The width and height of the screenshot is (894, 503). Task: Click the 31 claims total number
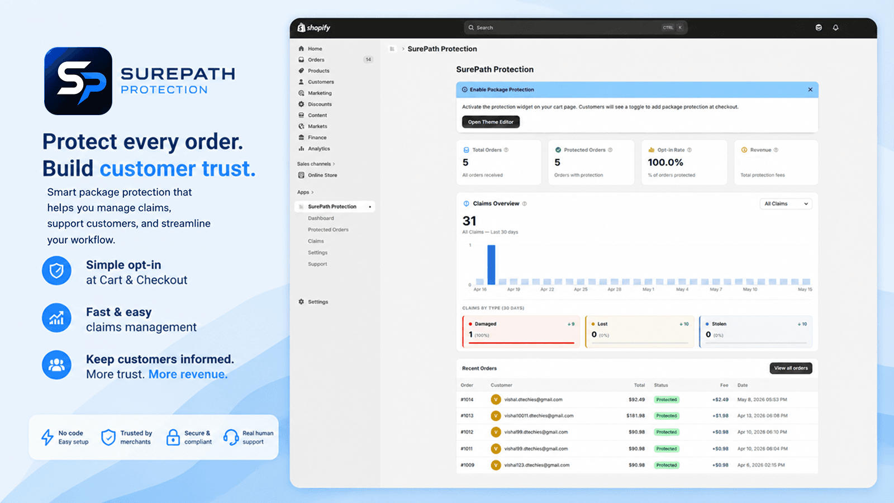click(469, 221)
